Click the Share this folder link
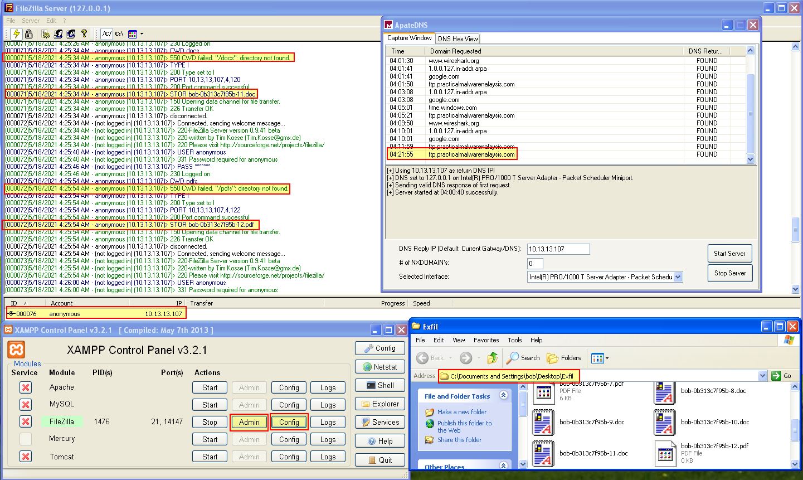Screen dimensions: 803x480 pyautogui.click(x=459, y=440)
